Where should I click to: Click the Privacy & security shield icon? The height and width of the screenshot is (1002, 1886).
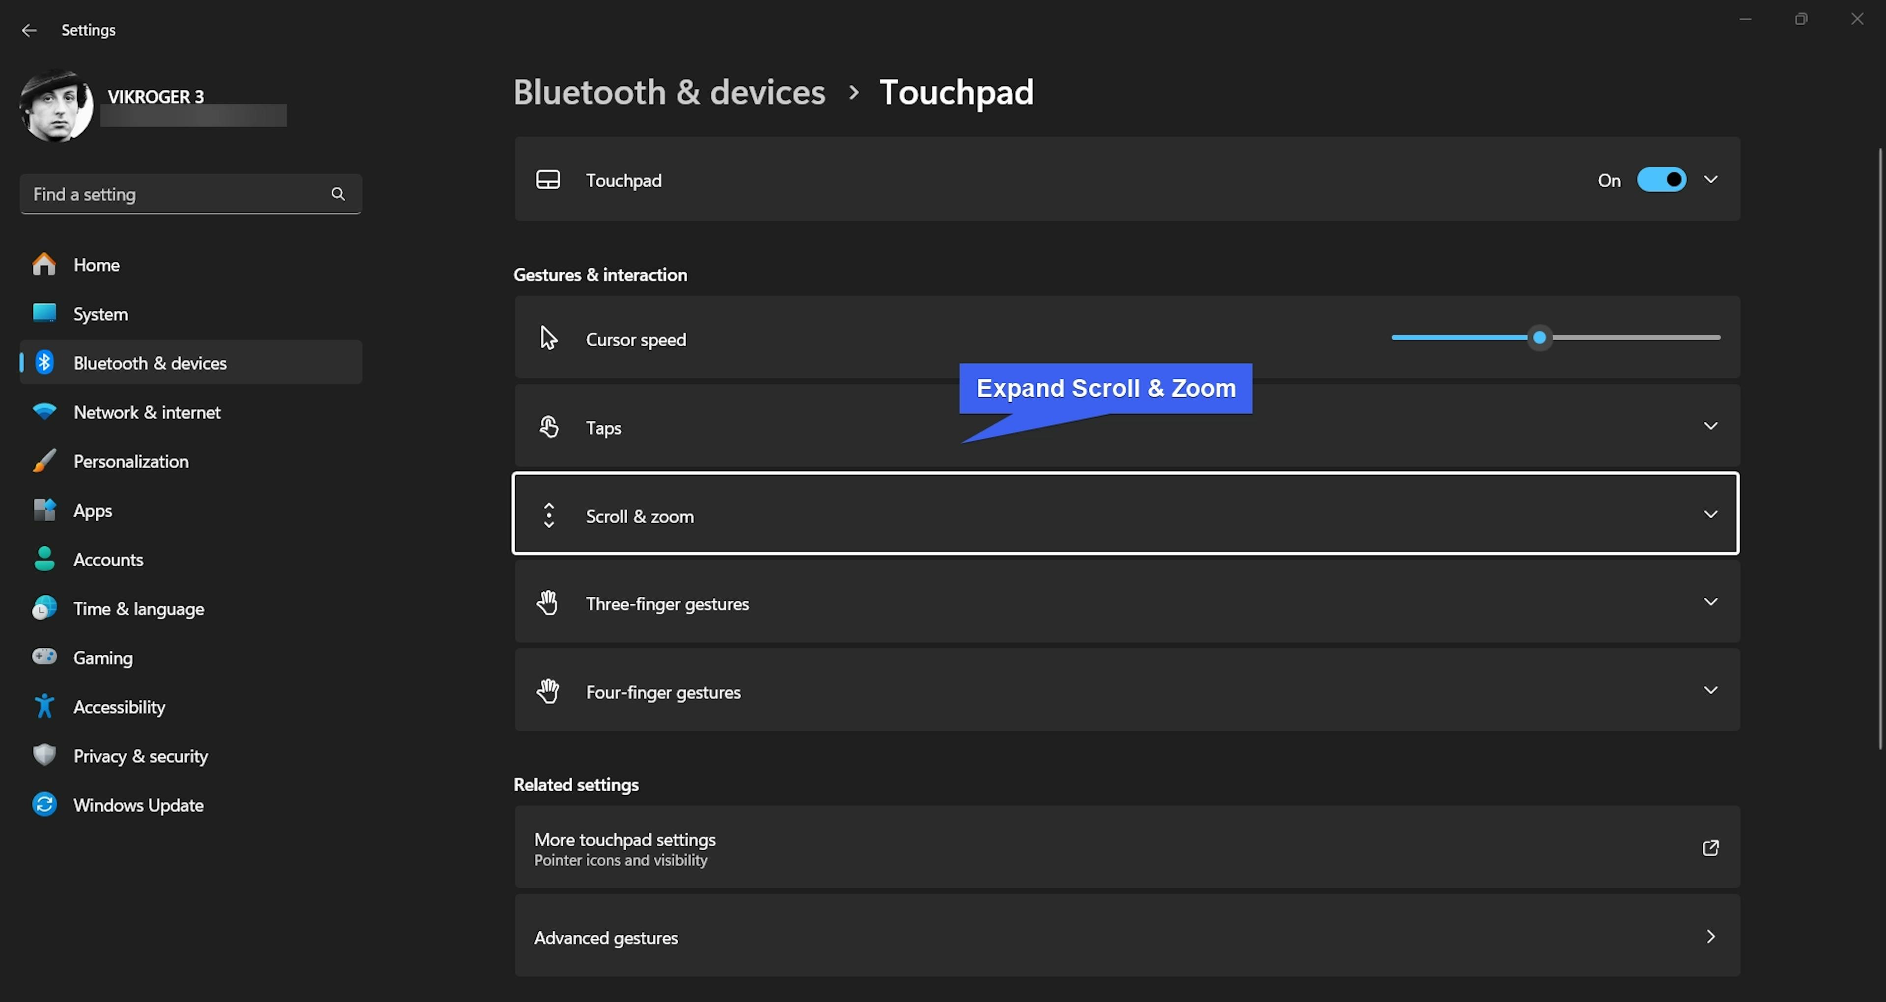[x=44, y=755]
